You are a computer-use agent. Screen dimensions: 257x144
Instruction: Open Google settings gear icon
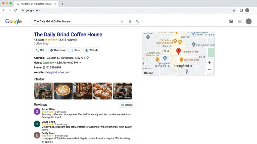pyautogui.click(x=231, y=21)
